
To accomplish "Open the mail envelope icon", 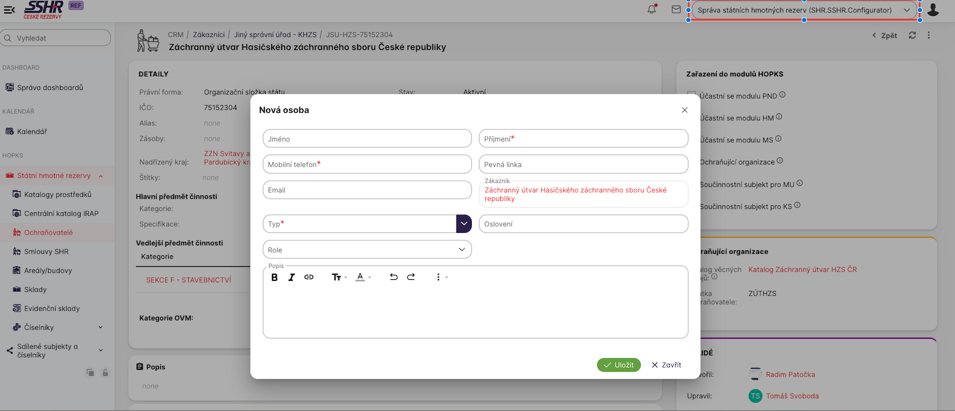I will coord(676,9).
